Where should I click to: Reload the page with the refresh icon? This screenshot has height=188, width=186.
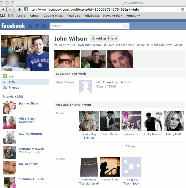coord(182,9)
